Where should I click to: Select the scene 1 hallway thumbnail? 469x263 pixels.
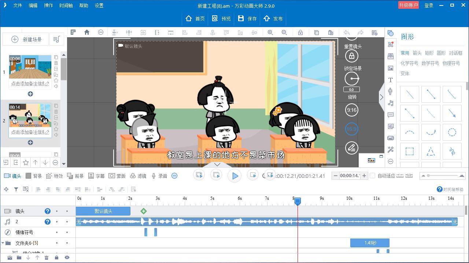pos(30,67)
